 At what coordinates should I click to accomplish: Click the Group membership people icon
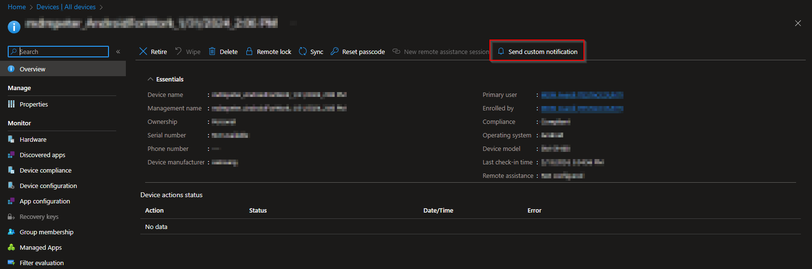click(11, 232)
